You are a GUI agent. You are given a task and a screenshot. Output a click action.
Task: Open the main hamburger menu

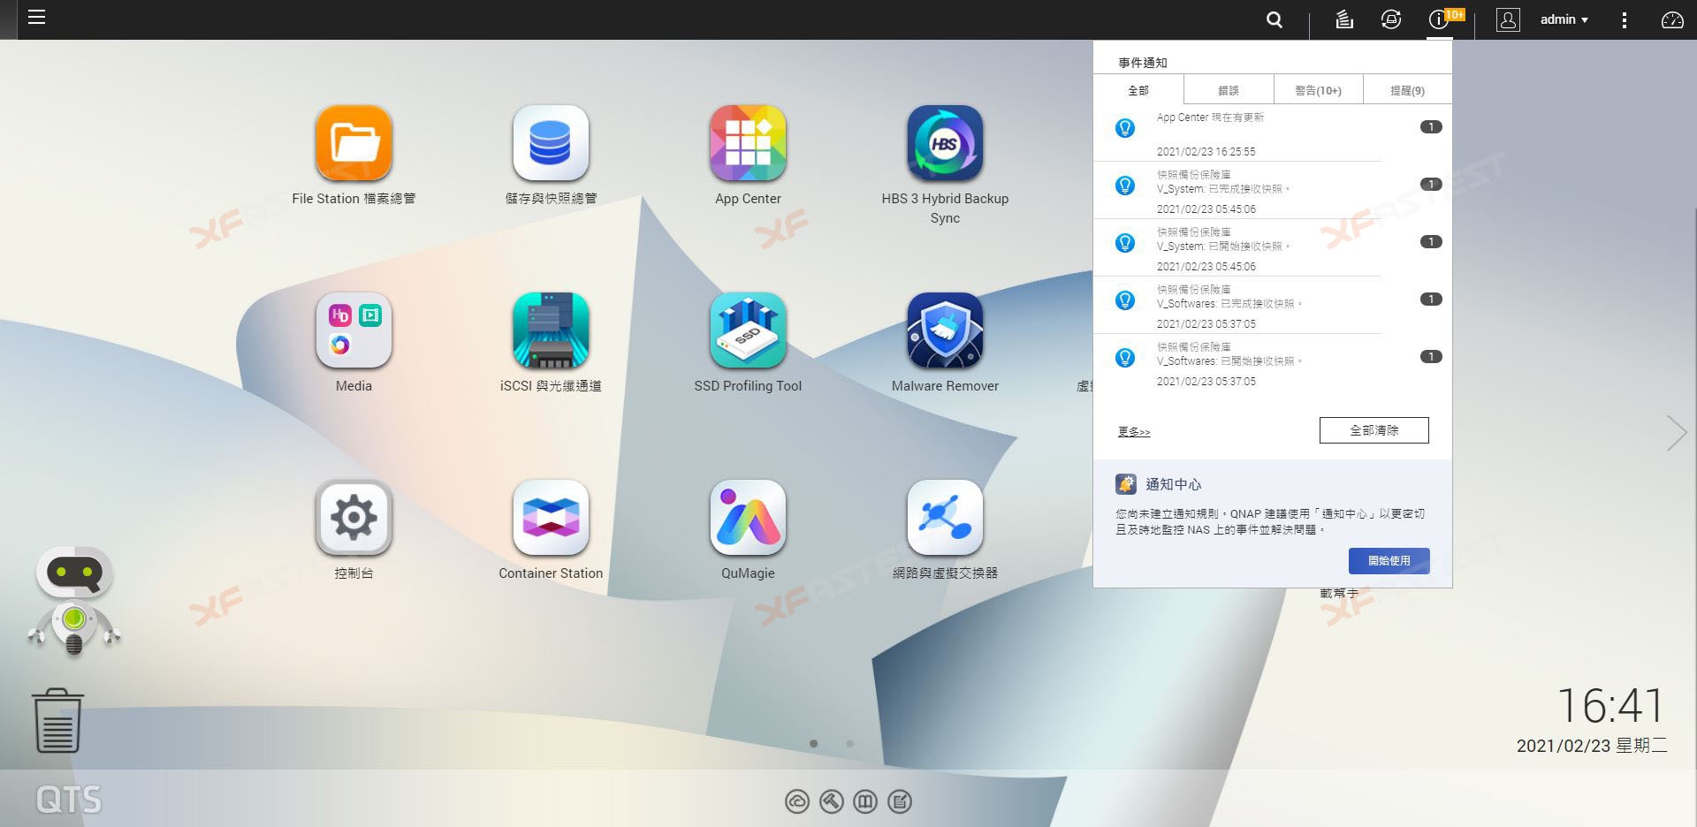pos(36,17)
